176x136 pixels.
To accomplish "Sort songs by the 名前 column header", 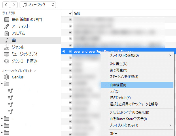I will (x=77, y=13).
